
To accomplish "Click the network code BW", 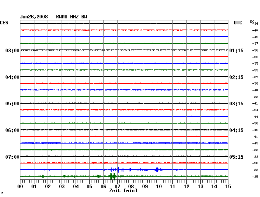I will click(84, 17).
